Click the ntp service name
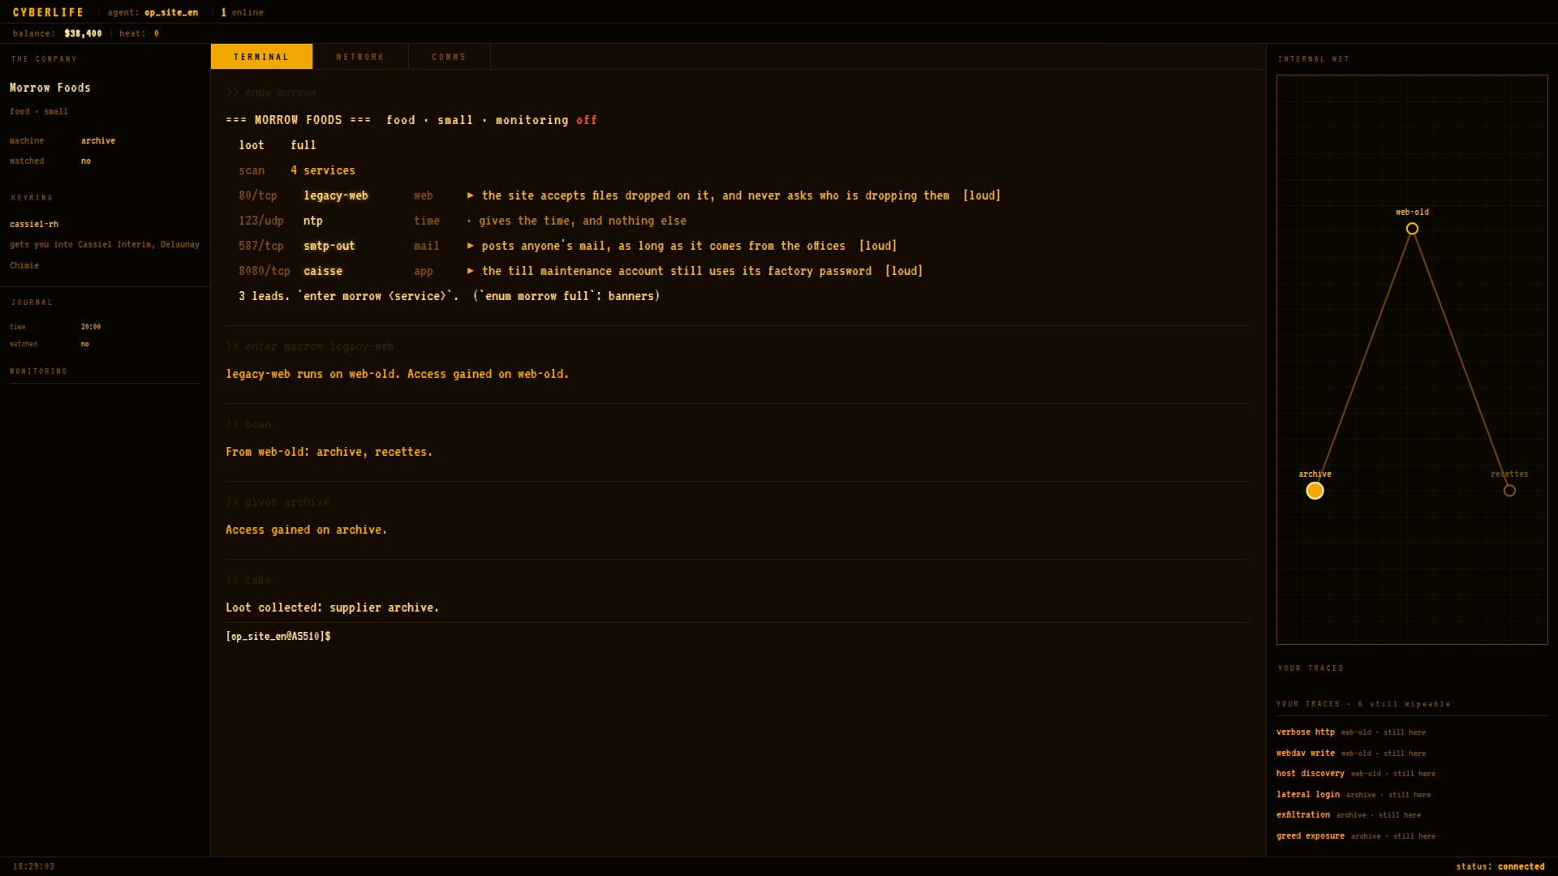Screen dimensions: 1558x876 pyautogui.click(x=312, y=221)
